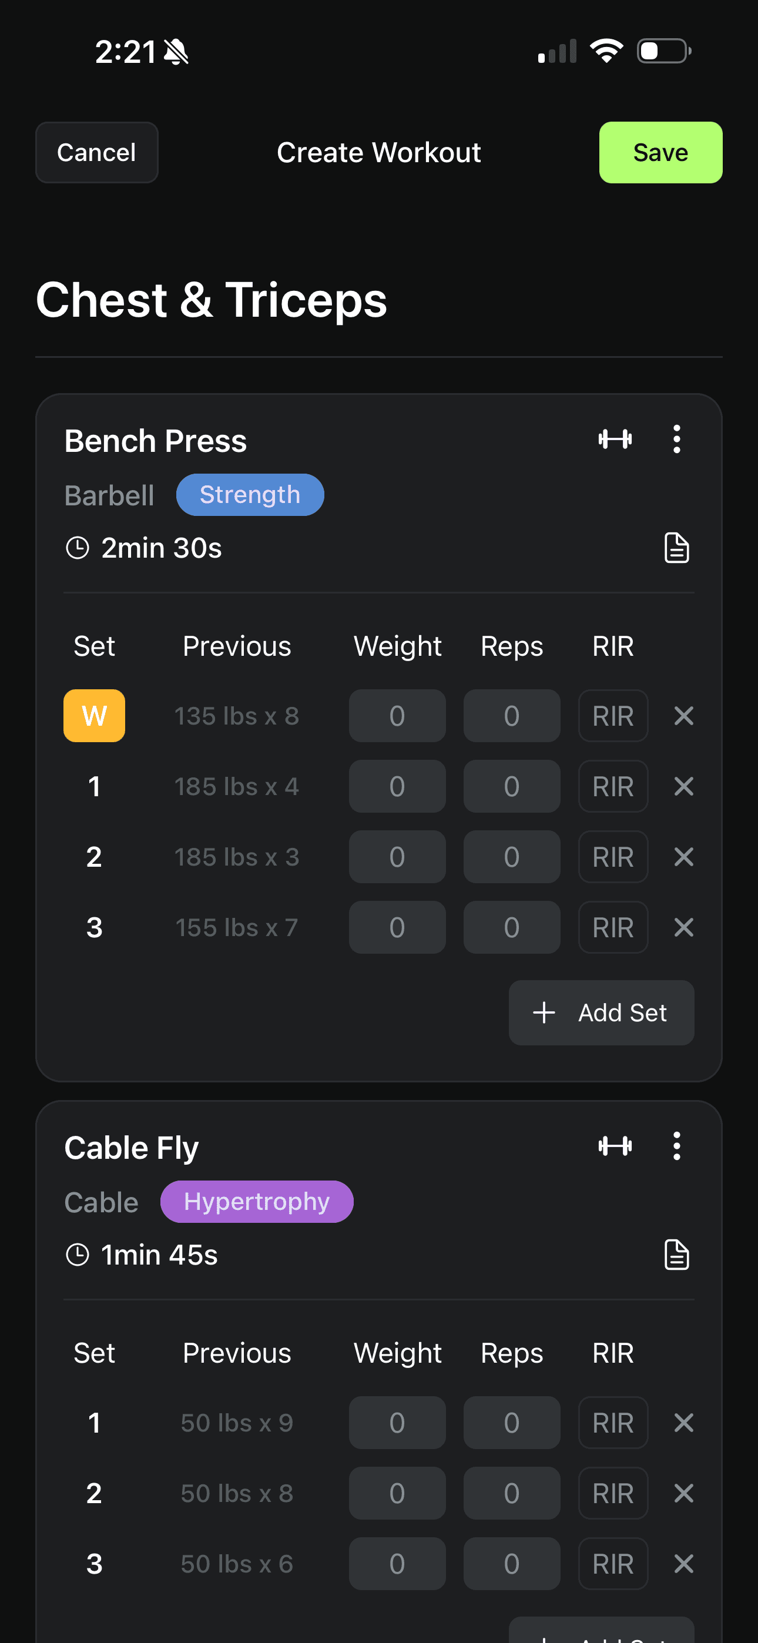Viewport: 758px width, 1643px height.
Task: Change the Cable Fly 1min 45s rest timer
Action: click(x=159, y=1255)
